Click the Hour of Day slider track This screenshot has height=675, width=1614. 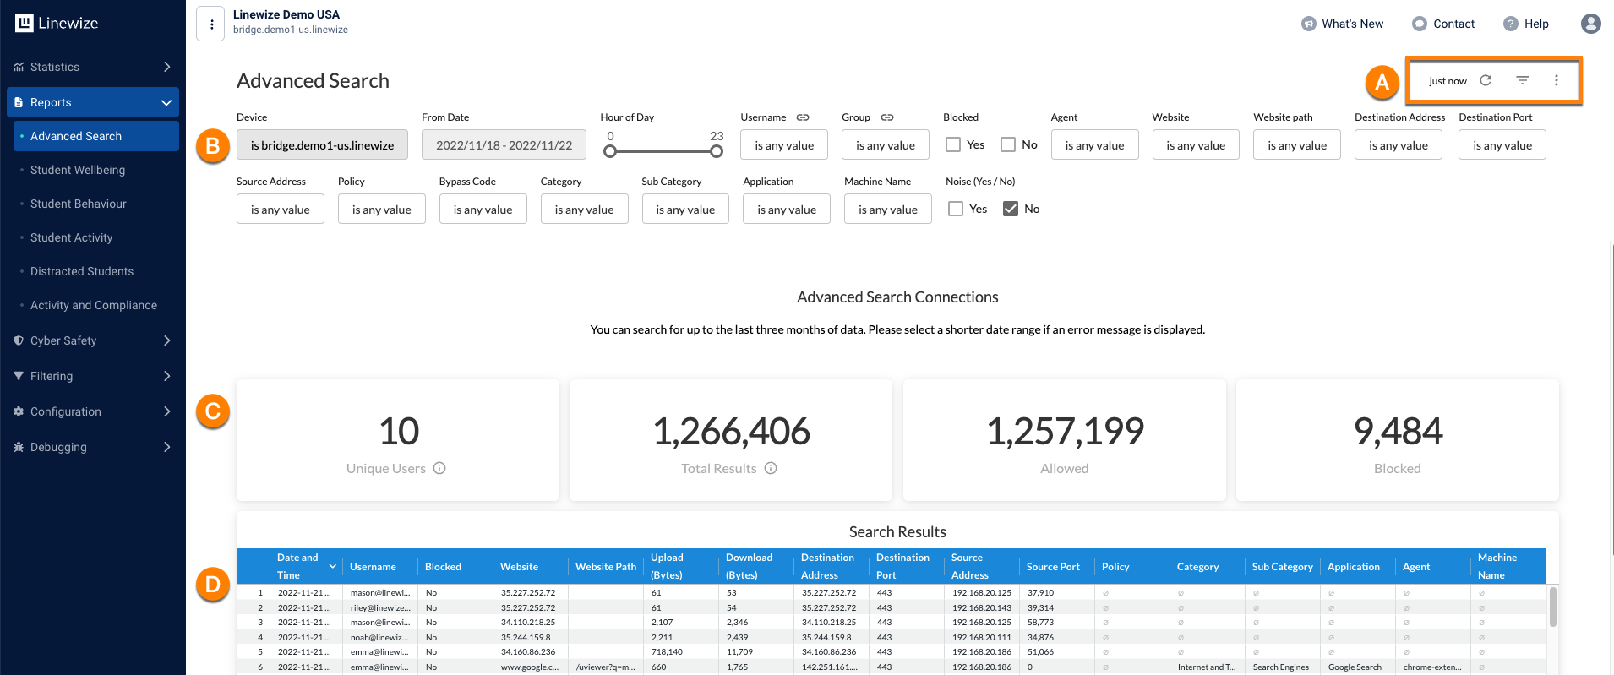pyautogui.click(x=663, y=151)
